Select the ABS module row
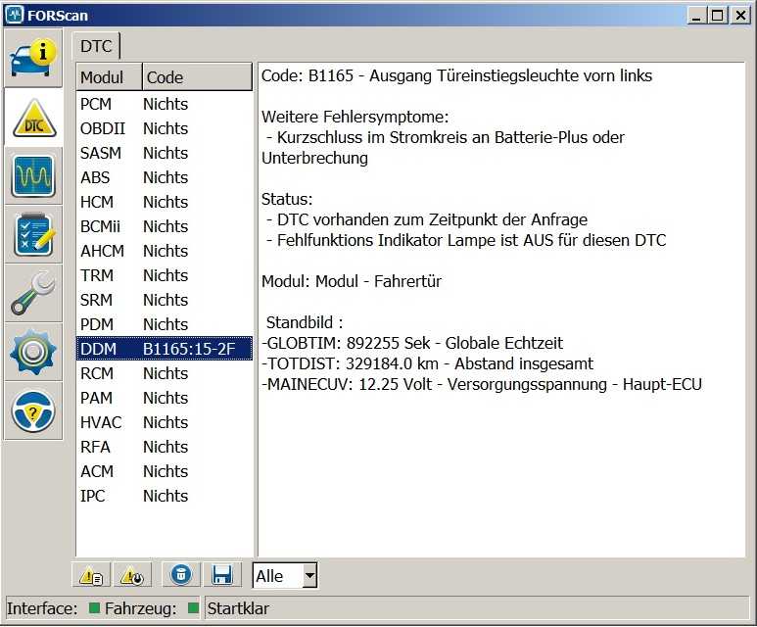 pyautogui.click(x=164, y=177)
